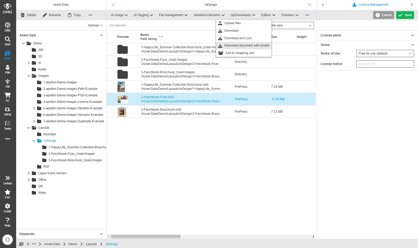418x248 pixels.
Task: Open the PIM module icon
Action: (8, 69)
